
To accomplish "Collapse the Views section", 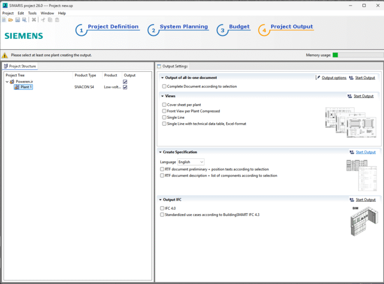I will coord(162,96).
